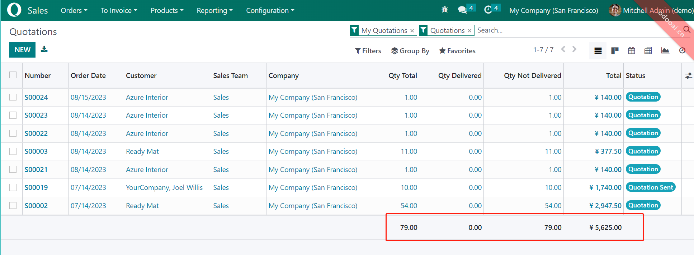694x255 pixels.
Task: Click the search magnifier icon
Action: pos(687,29)
